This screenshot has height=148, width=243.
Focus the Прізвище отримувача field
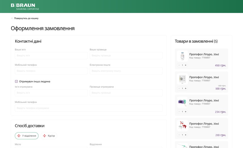pyautogui.click(x=126, y=93)
